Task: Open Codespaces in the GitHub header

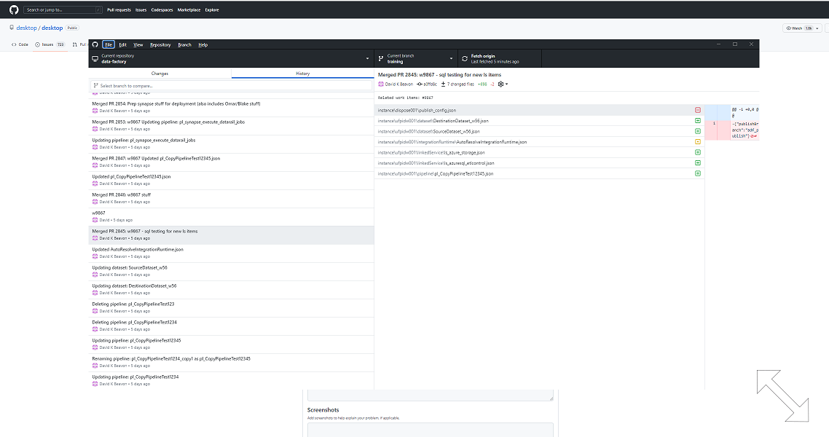Action: tap(162, 9)
